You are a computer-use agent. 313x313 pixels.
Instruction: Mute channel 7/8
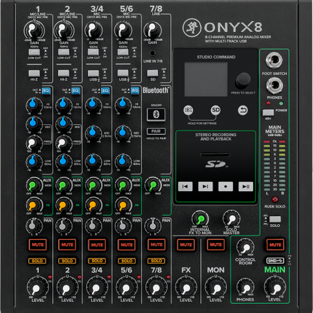(x=156, y=245)
